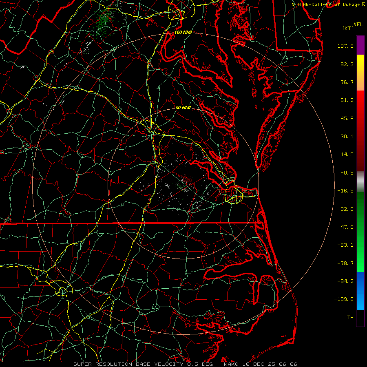This screenshot has height=367, width=367.
Task: Select the -109.8 velocity scale label
Action: point(344,299)
